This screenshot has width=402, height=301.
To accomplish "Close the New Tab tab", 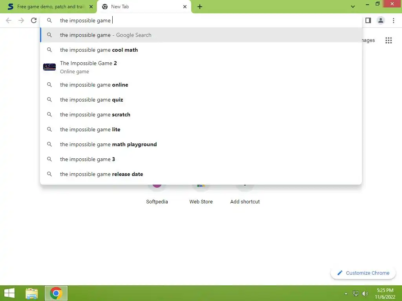I will (x=185, y=7).
